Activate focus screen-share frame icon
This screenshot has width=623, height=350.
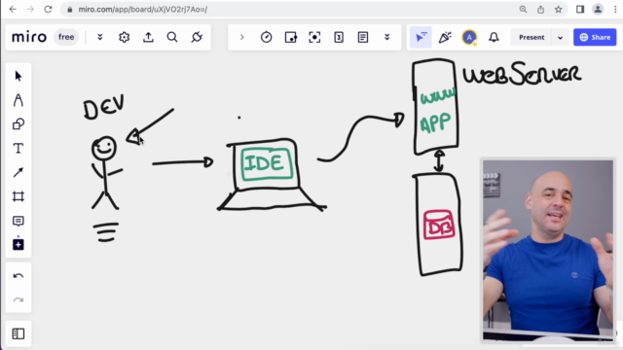click(314, 37)
